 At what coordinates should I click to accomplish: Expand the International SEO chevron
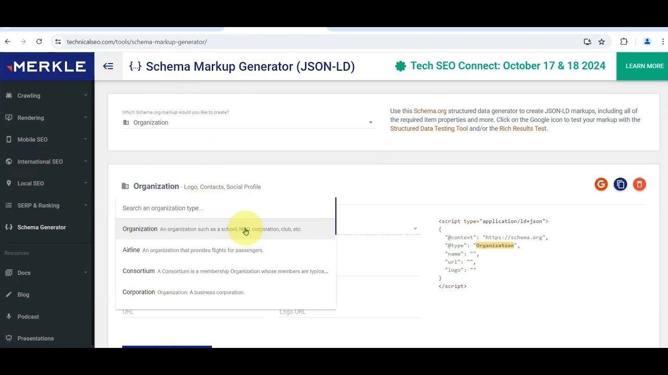(85, 161)
